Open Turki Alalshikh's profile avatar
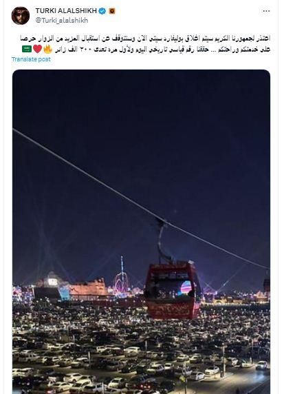The height and width of the screenshot is (394, 284). [21, 16]
